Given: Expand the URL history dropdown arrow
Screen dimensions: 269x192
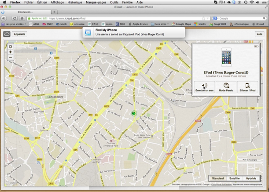Looking at the screenshot, I should click(x=207, y=18).
